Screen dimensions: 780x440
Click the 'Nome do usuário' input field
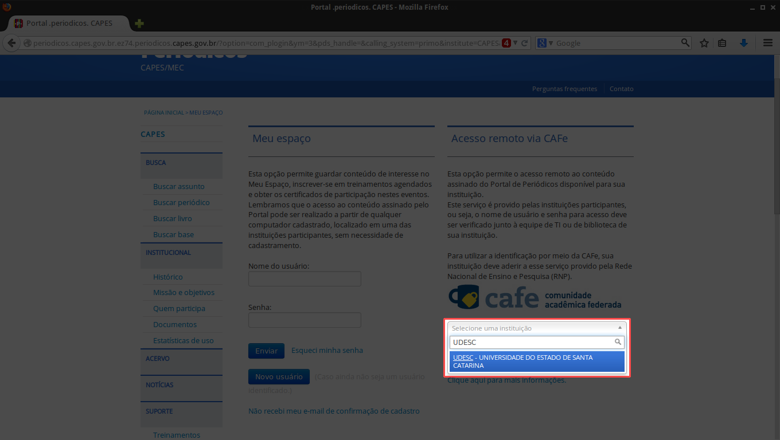[305, 279]
